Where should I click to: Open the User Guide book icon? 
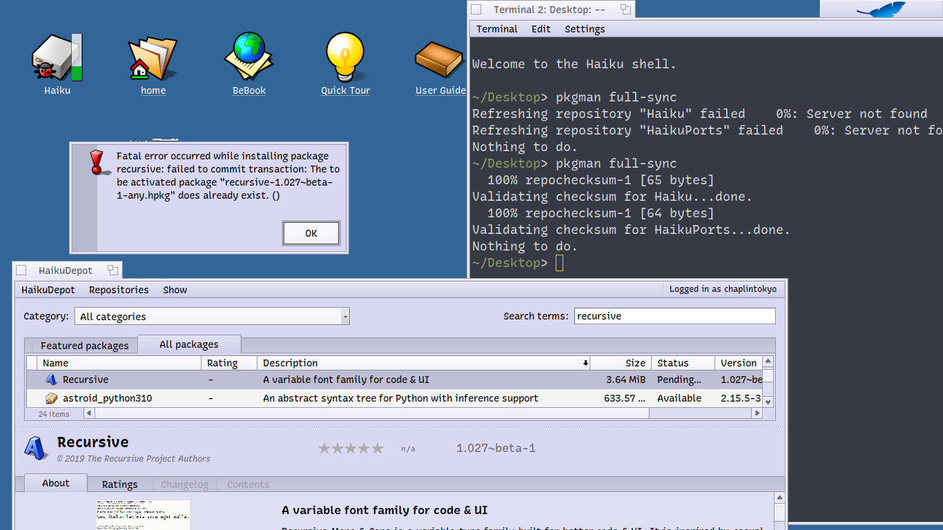(x=439, y=60)
